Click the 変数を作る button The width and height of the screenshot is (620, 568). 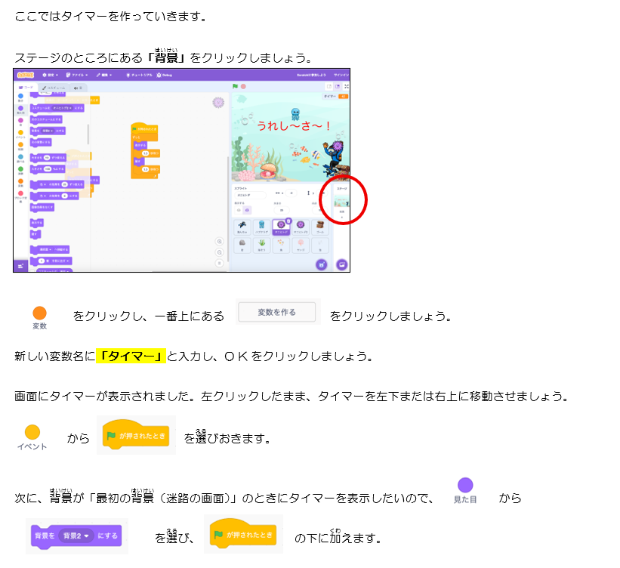click(x=276, y=312)
